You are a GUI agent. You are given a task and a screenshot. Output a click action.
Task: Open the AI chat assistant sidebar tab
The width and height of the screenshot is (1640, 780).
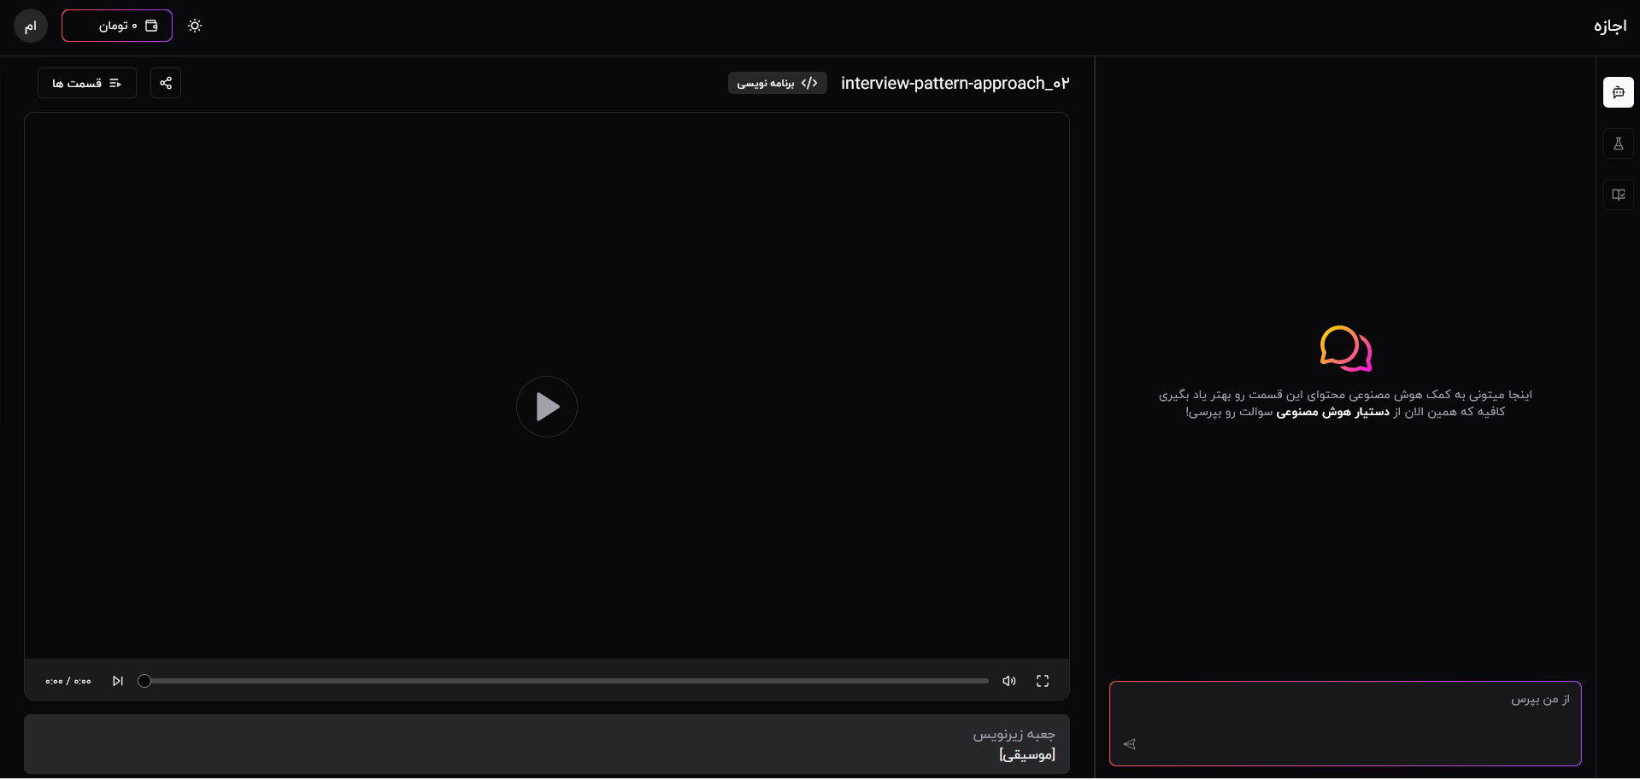coord(1618,92)
